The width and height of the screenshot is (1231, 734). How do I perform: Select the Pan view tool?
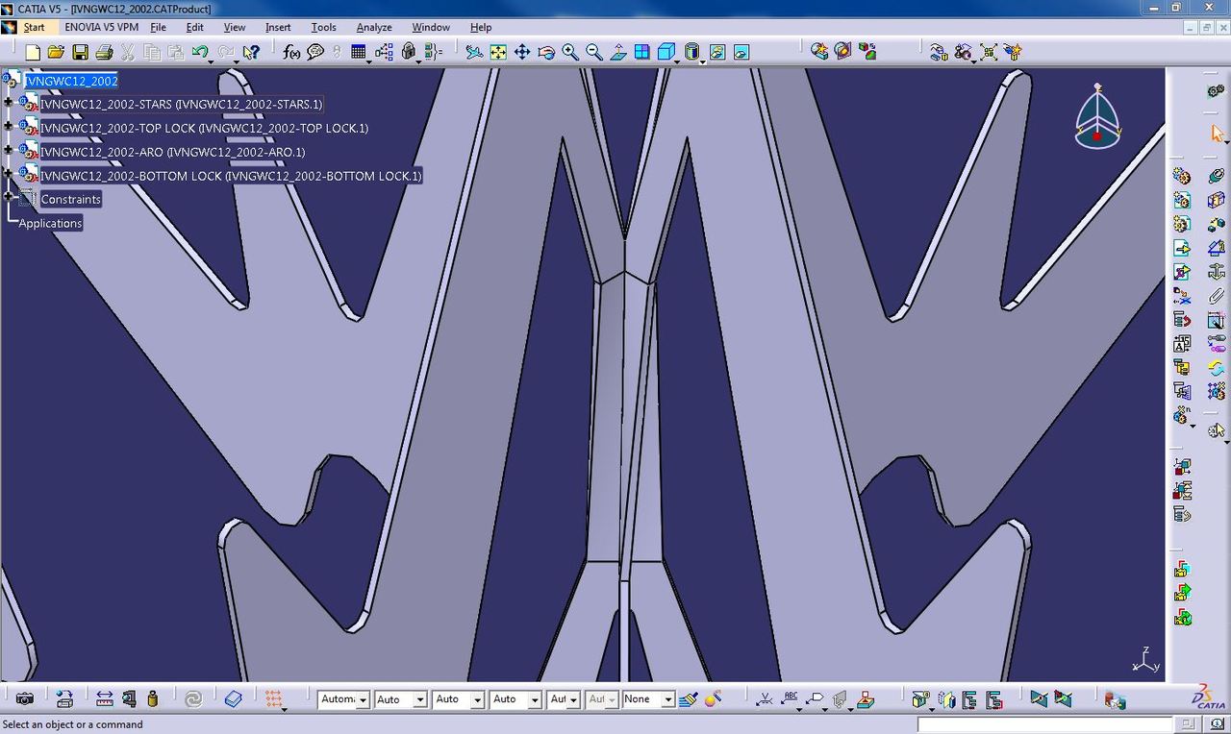point(522,52)
